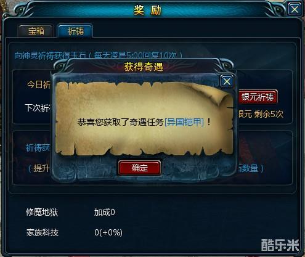Click the 剩余5次 remaining count text
This screenshot has width=305, height=257.
pyautogui.click(x=269, y=114)
